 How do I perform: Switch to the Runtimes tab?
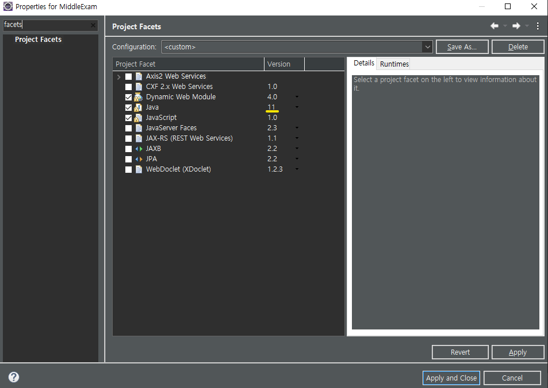pyautogui.click(x=393, y=64)
